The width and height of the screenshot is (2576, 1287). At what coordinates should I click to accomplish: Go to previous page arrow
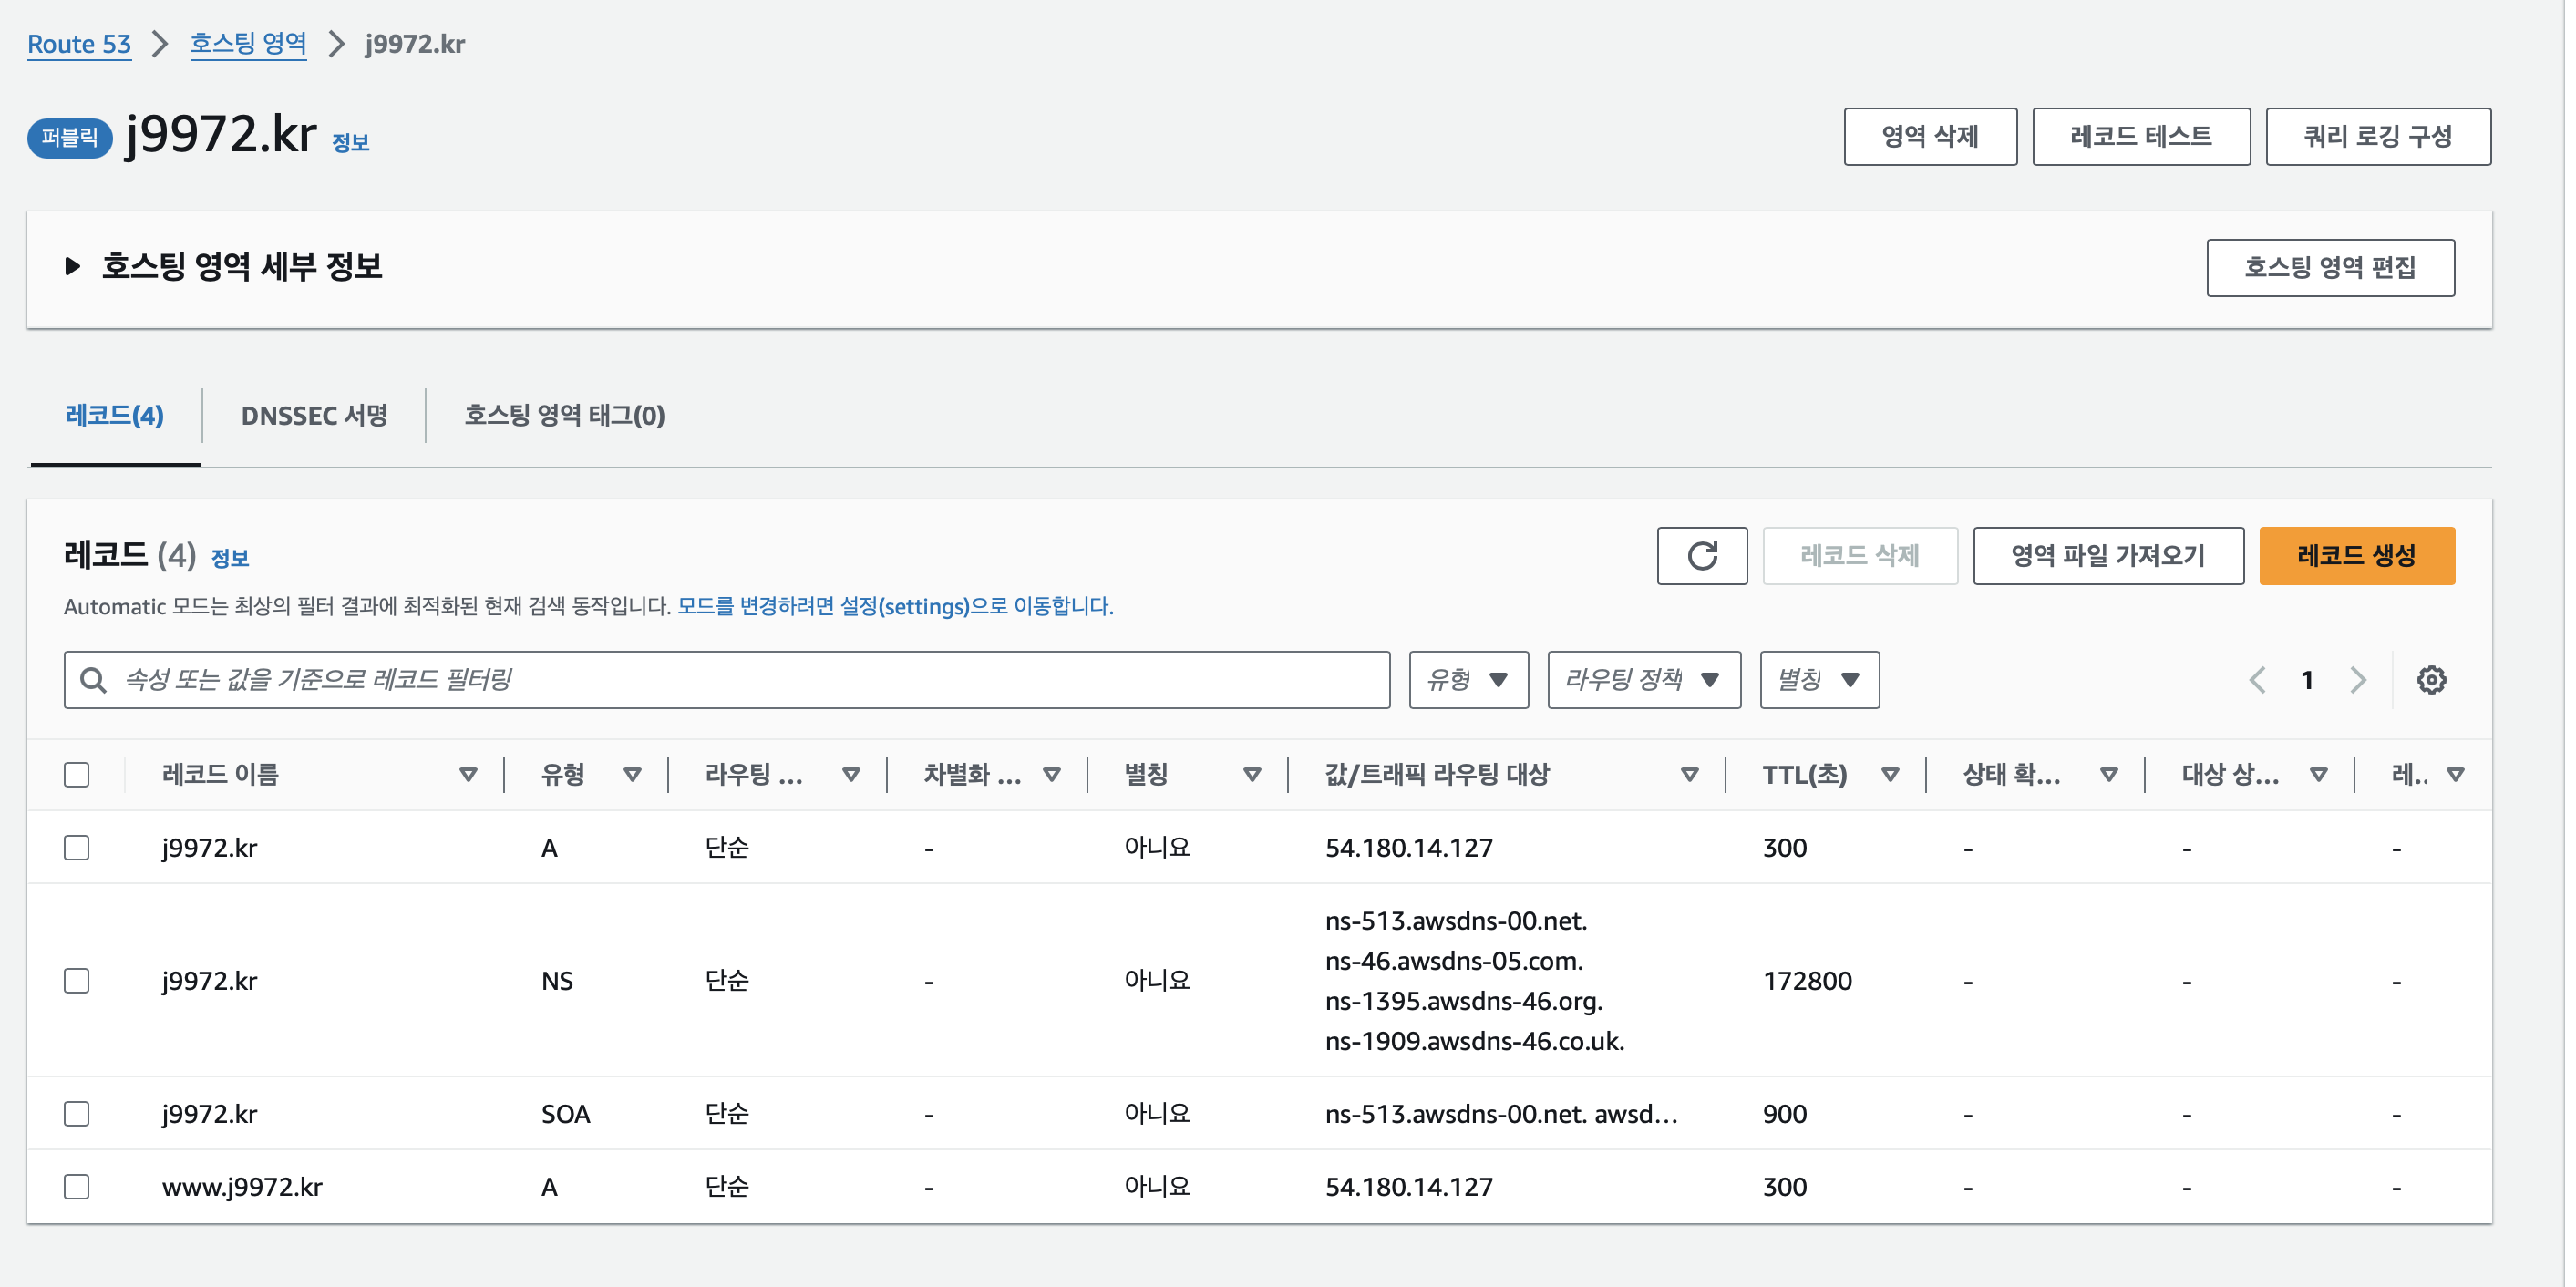pos(2257,680)
